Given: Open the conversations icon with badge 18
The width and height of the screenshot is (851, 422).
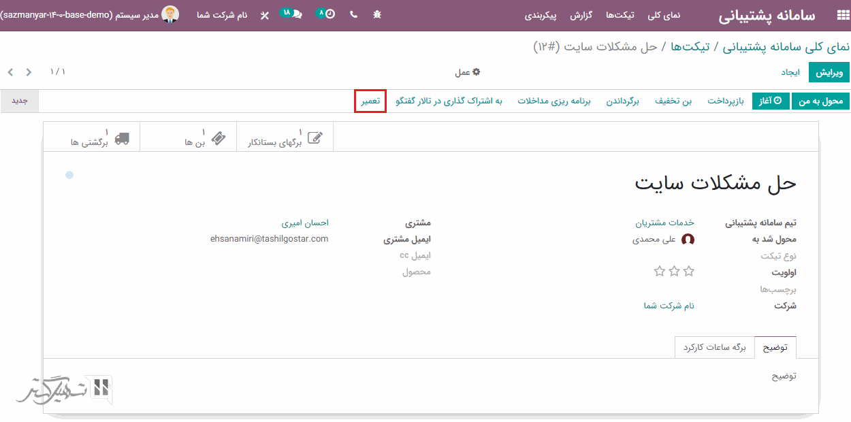Looking at the screenshot, I should 291,14.
